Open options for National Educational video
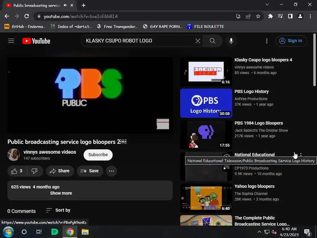This screenshot has height=238, width=317. pos(301,155)
